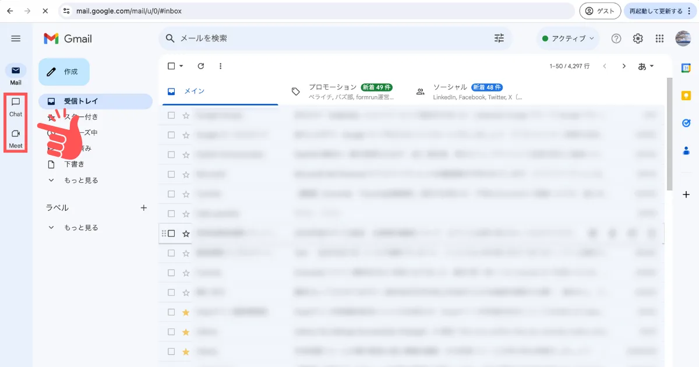Select 受信トレイ in the sidebar
This screenshot has width=699, height=367.
tap(96, 101)
